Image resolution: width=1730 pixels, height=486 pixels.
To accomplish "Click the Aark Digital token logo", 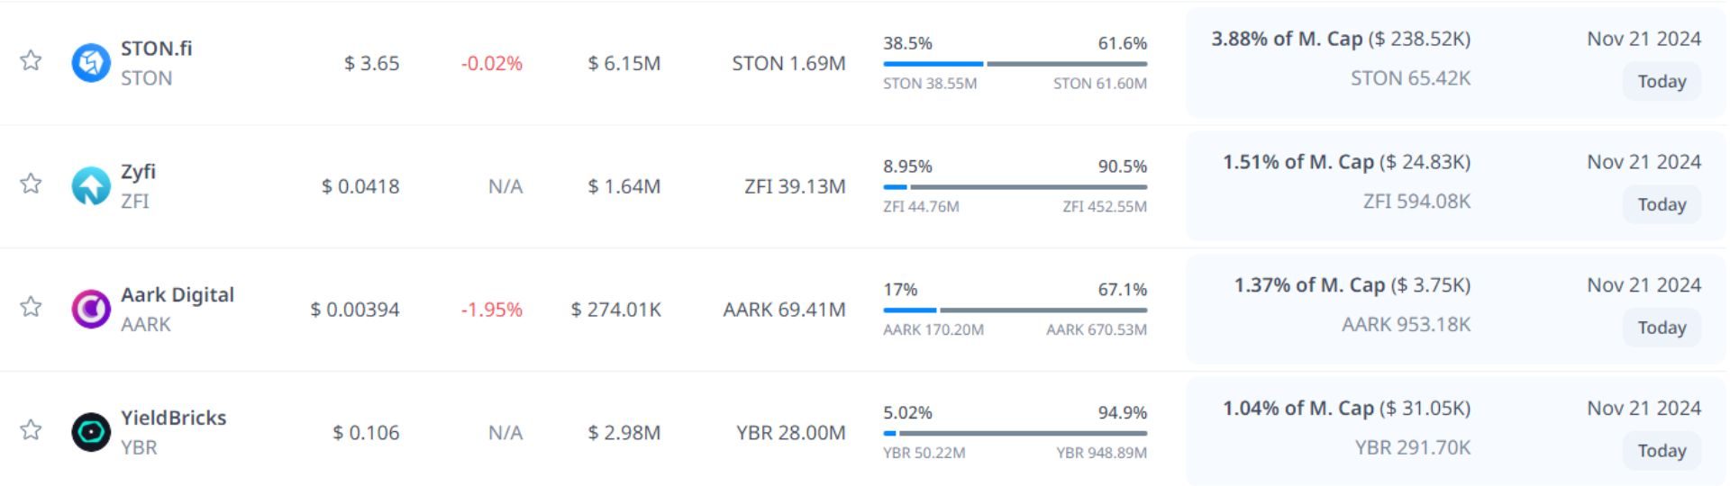I will point(91,310).
